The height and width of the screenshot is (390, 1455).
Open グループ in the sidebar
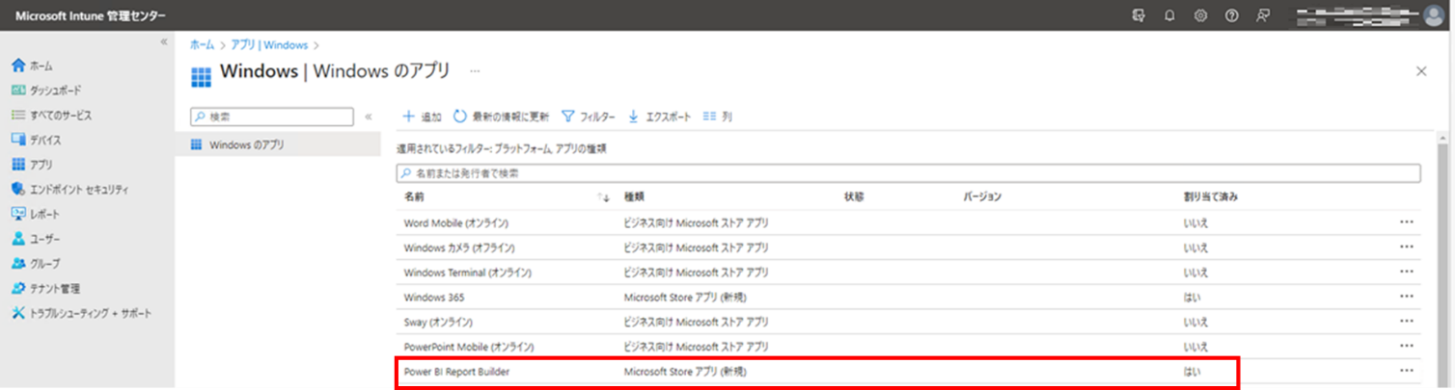[x=35, y=264]
